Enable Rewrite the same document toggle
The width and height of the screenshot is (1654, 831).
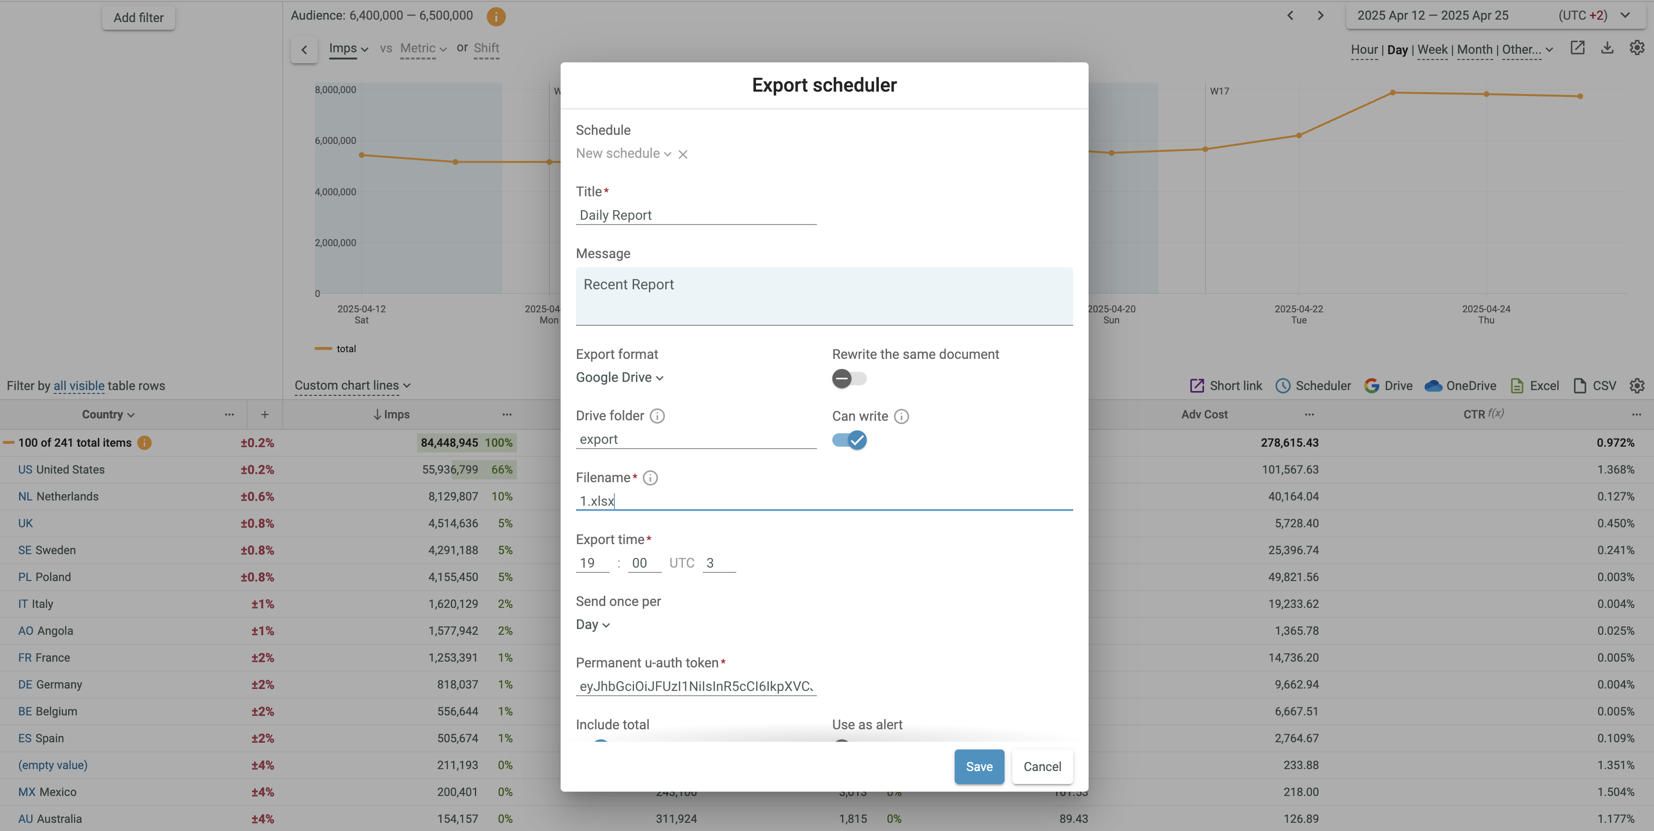(x=849, y=379)
